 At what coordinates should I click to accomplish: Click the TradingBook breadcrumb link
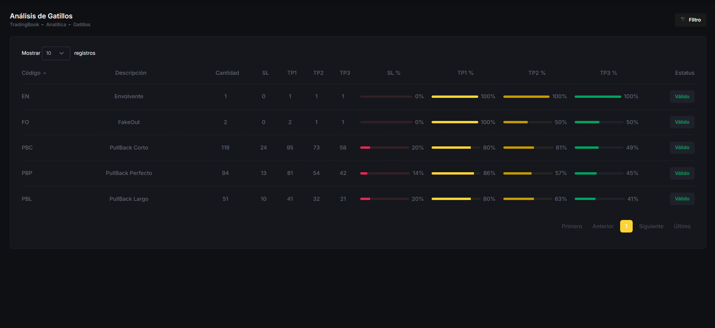(24, 25)
